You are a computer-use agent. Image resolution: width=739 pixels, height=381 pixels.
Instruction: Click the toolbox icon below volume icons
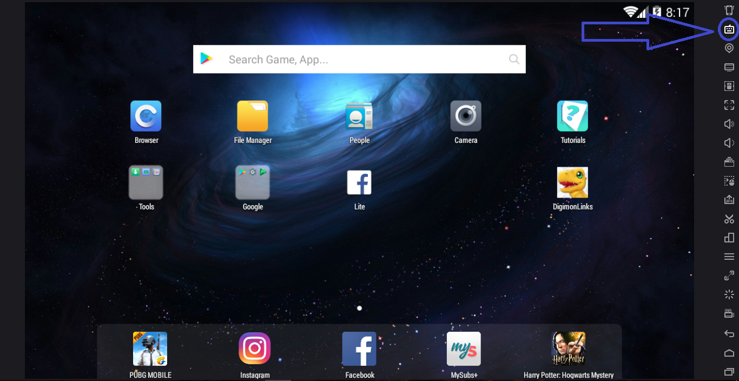click(729, 162)
